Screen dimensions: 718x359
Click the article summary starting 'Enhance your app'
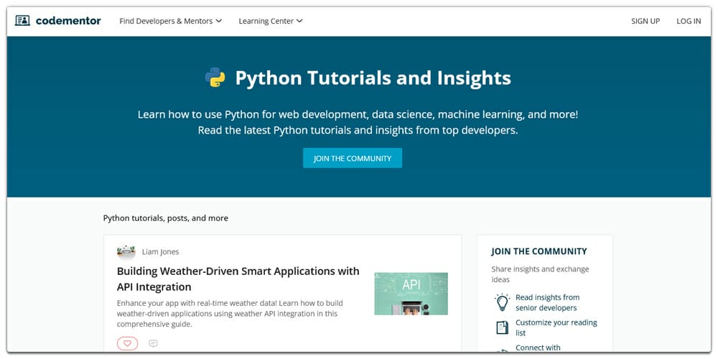pyautogui.click(x=230, y=314)
